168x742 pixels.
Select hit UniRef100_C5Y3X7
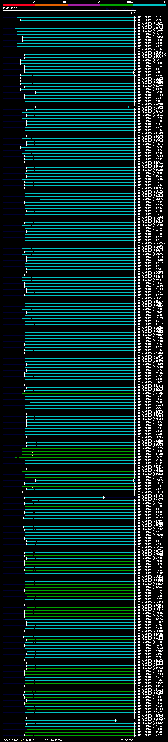click(x=151, y=449)
